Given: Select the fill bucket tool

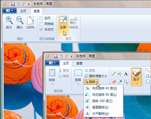Looking at the screenshot, I should pos(120,74).
